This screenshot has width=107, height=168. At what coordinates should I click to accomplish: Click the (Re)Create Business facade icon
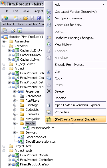pos(49,119)
